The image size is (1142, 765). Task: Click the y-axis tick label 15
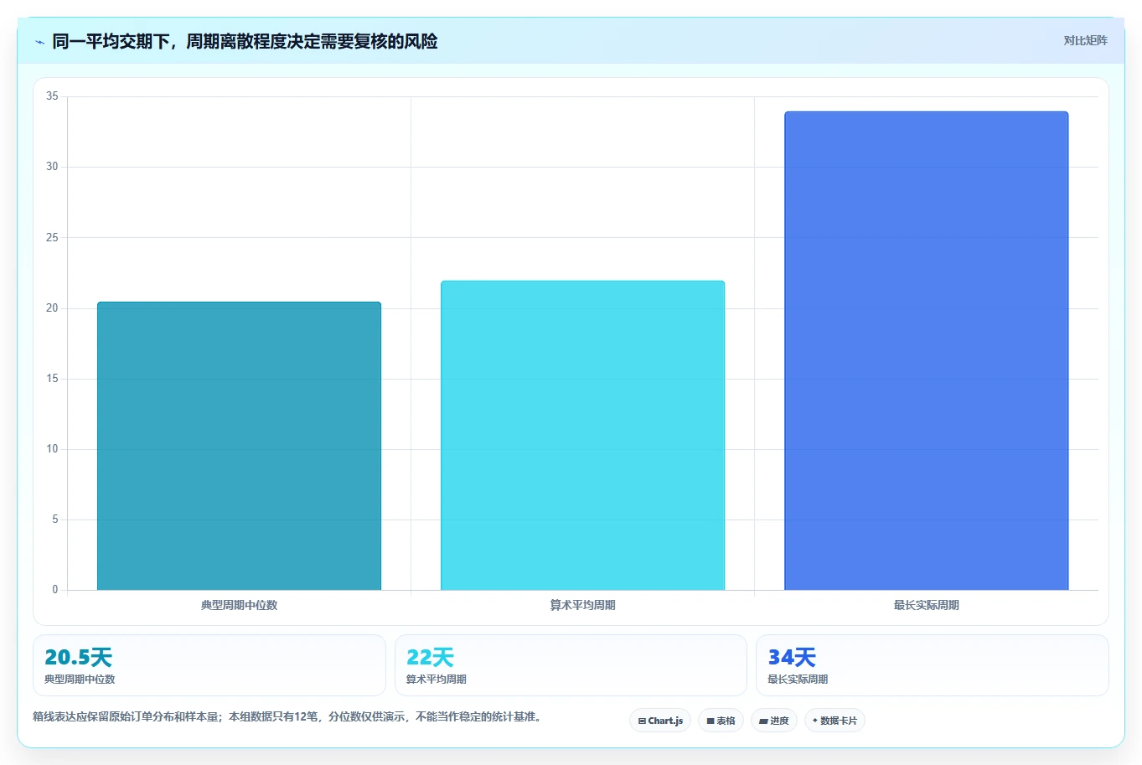click(52, 379)
